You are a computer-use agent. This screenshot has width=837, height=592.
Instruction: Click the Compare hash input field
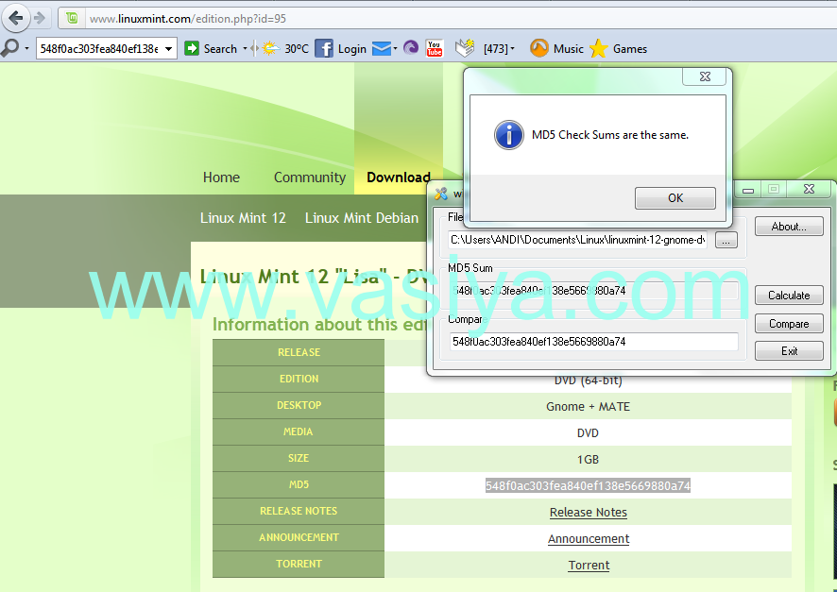[594, 342]
